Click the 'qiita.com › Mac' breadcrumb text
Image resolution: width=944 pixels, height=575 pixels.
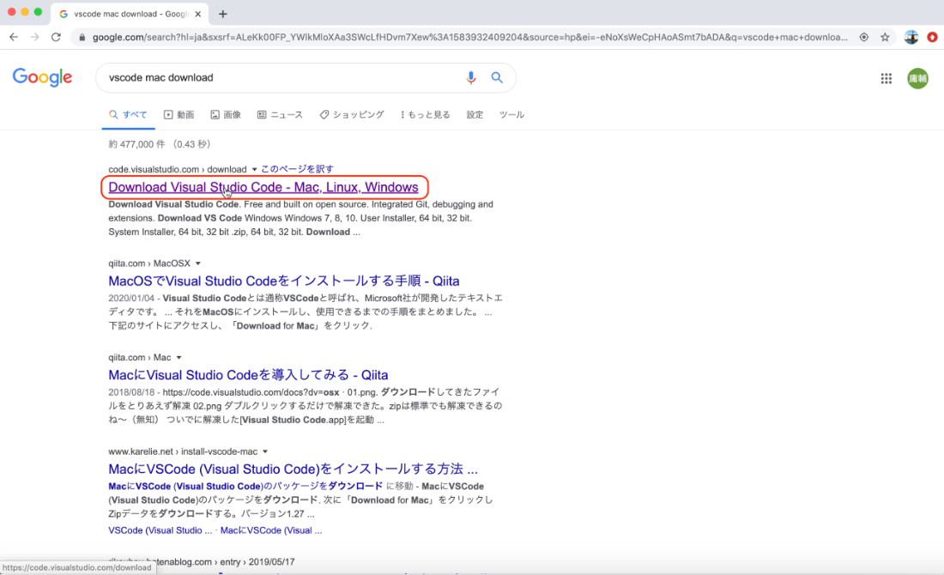(140, 357)
